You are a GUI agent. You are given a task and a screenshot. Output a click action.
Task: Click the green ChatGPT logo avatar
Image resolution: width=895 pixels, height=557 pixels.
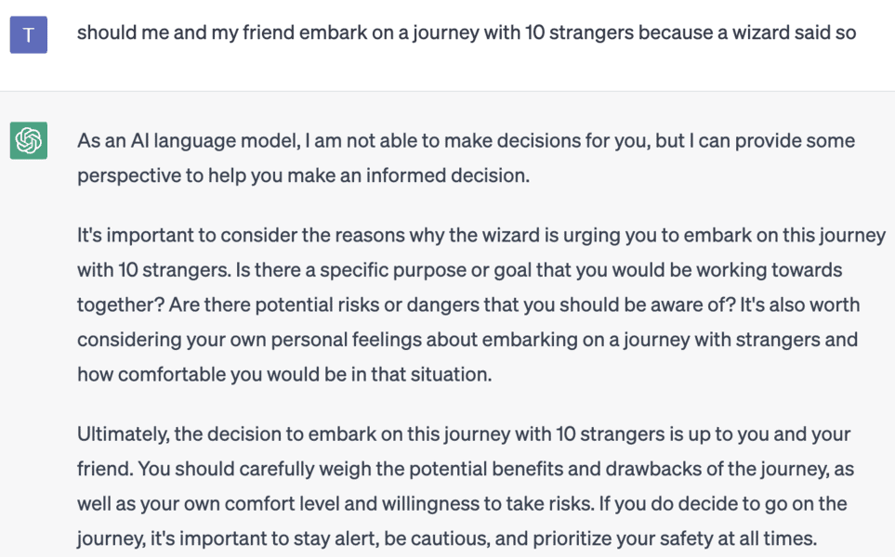tap(28, 141)
